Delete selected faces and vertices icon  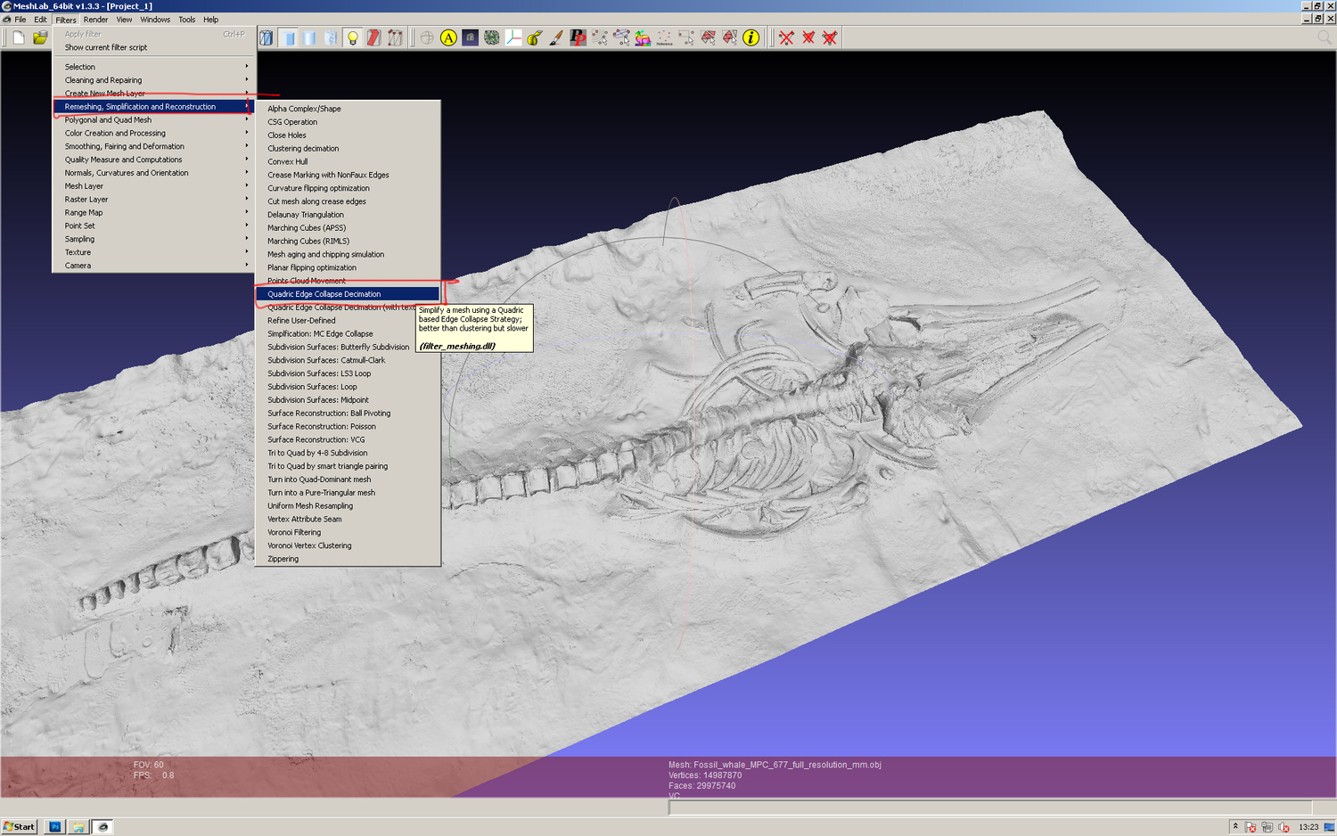(830, 37)
